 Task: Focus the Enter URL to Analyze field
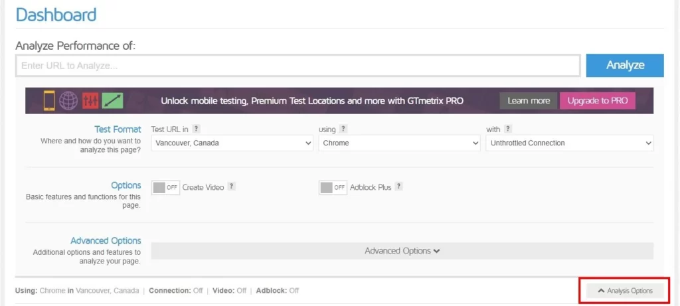(x=298, y=66)
